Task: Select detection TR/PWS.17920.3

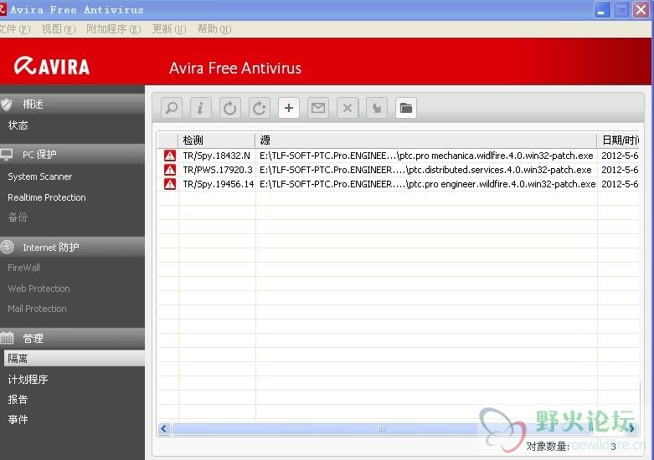Action: click(218, 170)
